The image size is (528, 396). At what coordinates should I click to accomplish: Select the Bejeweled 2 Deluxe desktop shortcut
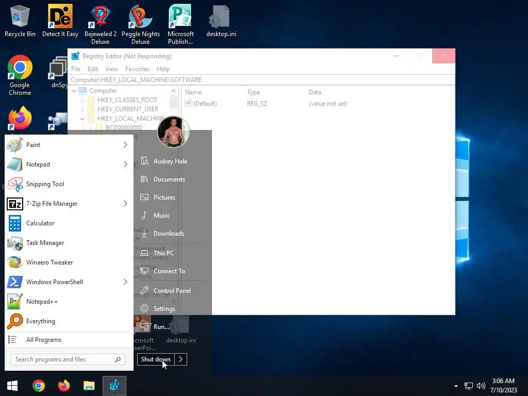[x=101, y=25]
